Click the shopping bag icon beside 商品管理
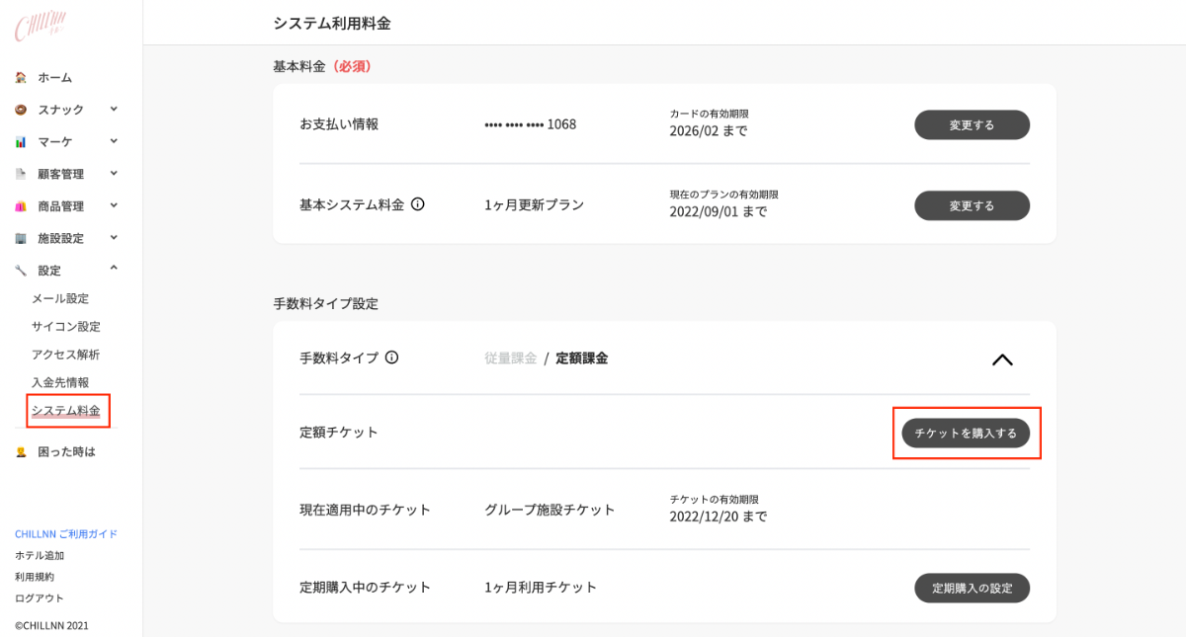 pyautogui.click(x=21, y=206)
